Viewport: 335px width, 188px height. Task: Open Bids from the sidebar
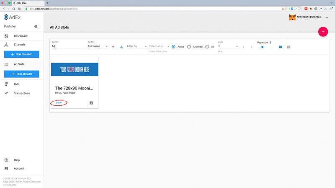pos(22,84)
